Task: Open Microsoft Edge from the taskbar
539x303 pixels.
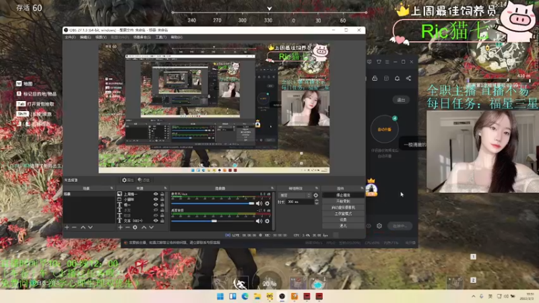Action: point(245,296)
